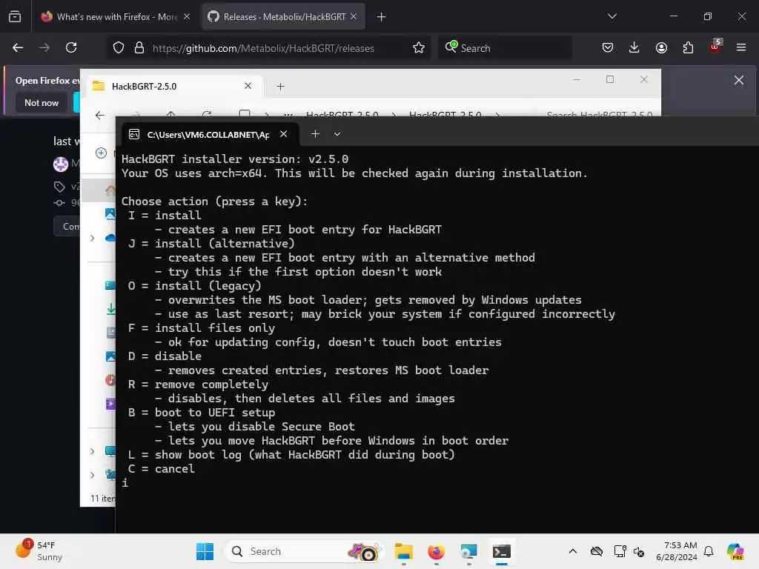List all Firefox tabs dropdown

611,16
